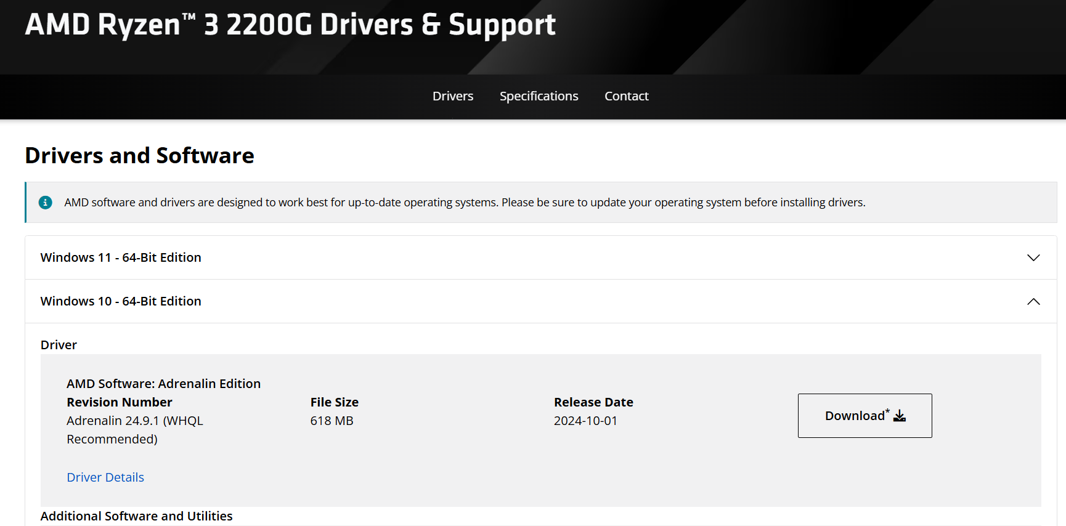
Task: Open the Contact navigation item
Action: [x=626, y=96]
